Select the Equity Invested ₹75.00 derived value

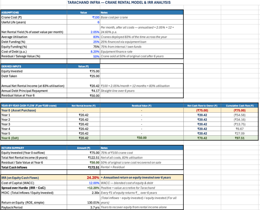[94, 71]
